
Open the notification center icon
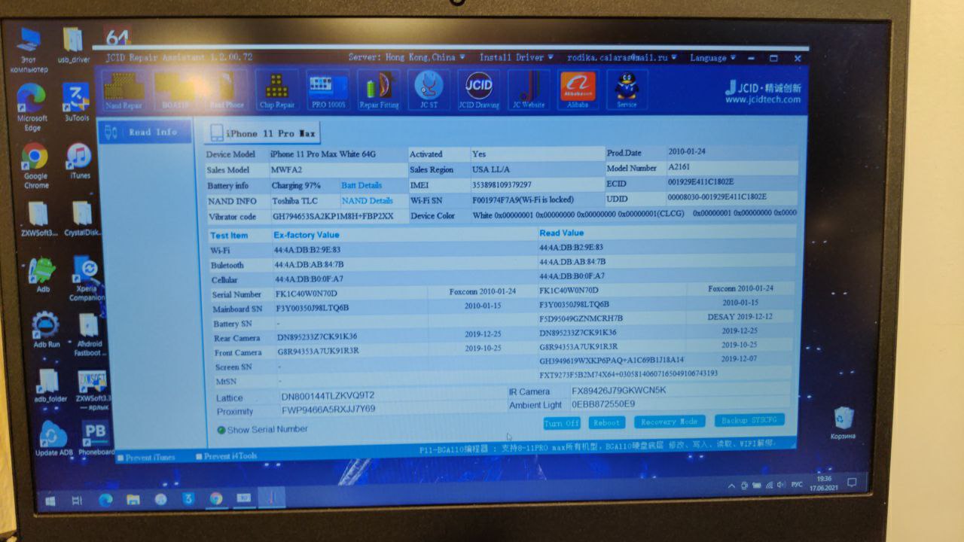(852, 482)
